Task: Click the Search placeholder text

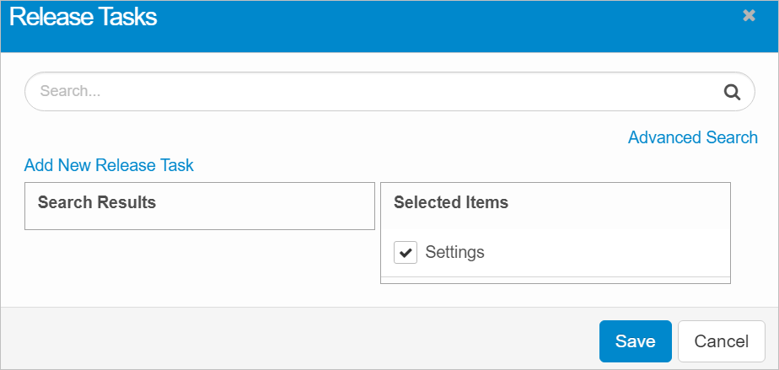Action: click(x=70, y=92)
